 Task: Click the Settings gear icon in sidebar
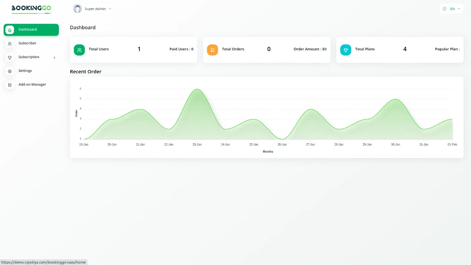[10, 71]
